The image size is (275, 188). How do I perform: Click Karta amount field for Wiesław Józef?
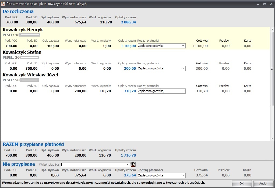[x=247, y=91]
